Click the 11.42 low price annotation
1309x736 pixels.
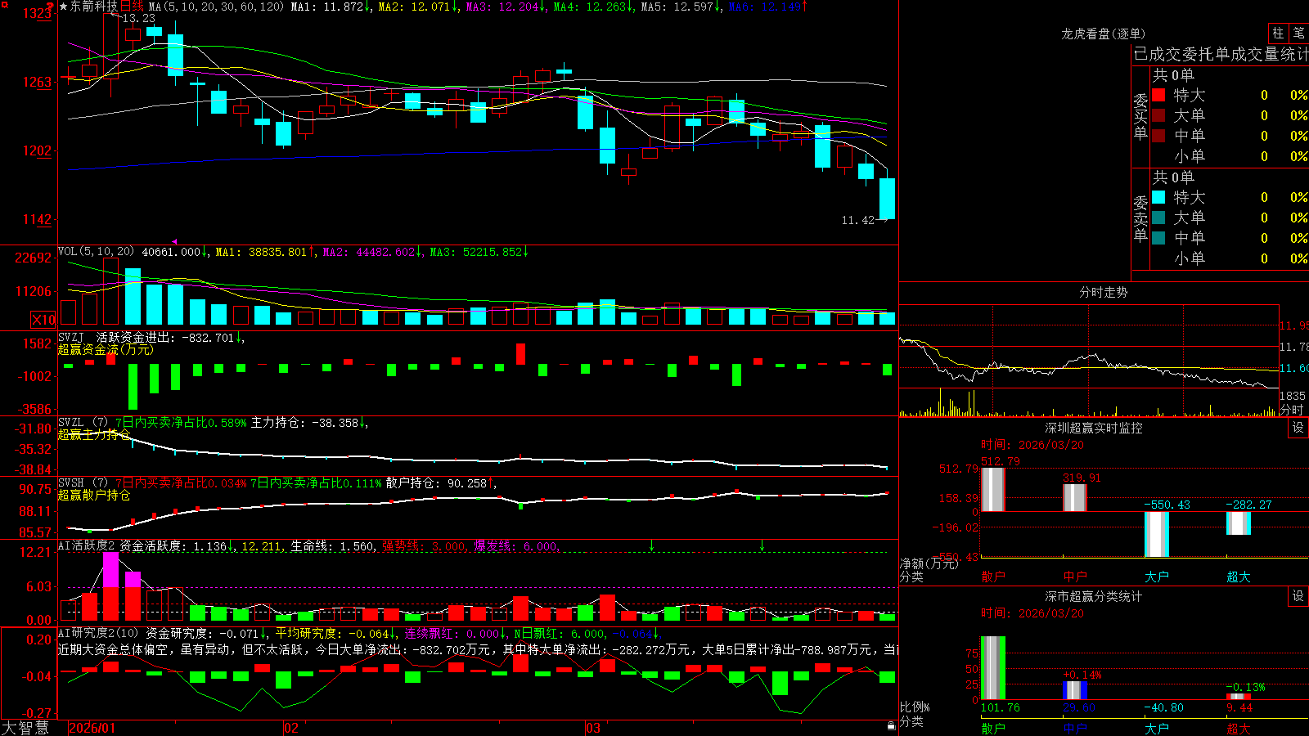(858, 220)
